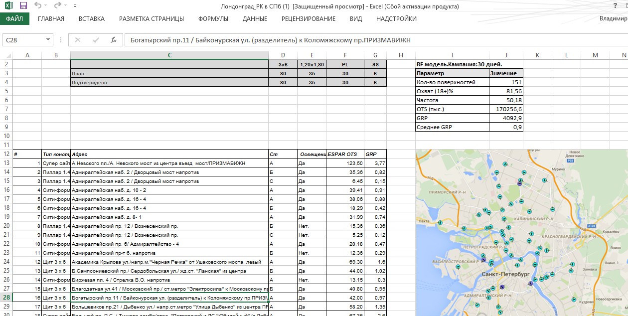
Task: Click the formula bar Enter checkmark icon
Action: pyautogui.click(x=96, y=40)
